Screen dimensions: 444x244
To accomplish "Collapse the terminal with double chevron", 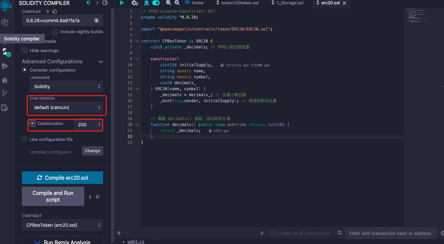I will pos(119,233).
